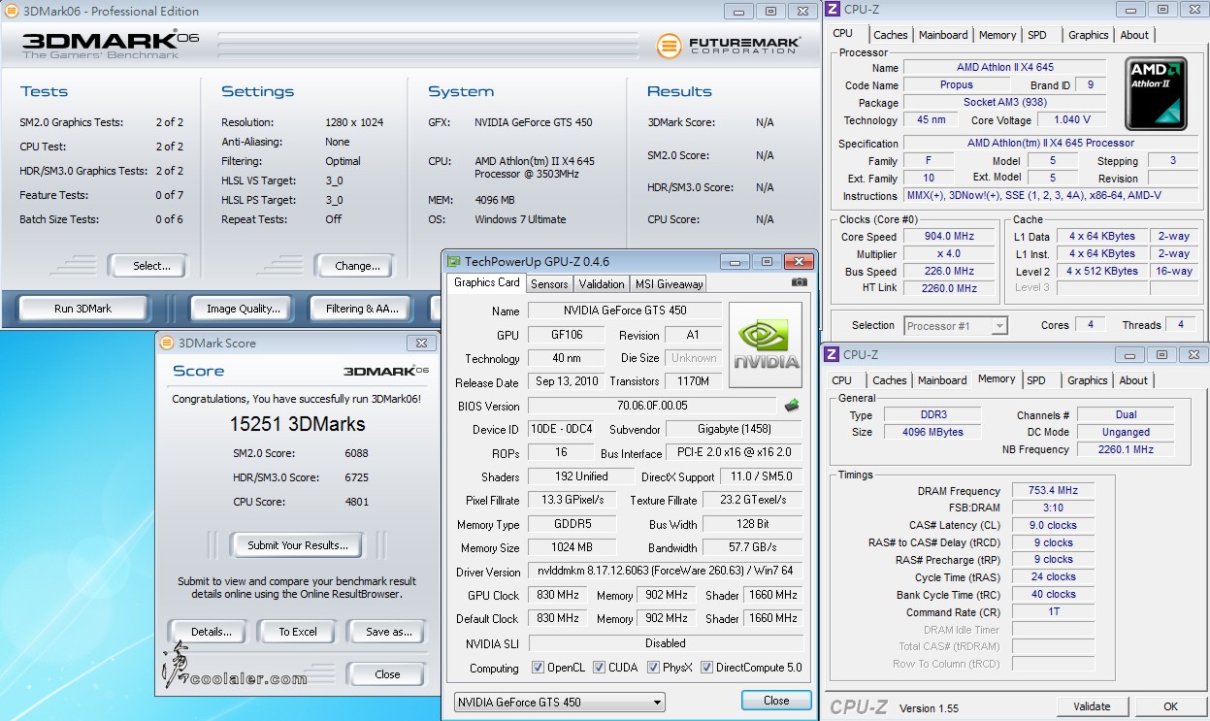The width and height of the screenshot is (1210, 721).
Task: Click the Validate button in CPU-Z
Action: click(1092, 706)
